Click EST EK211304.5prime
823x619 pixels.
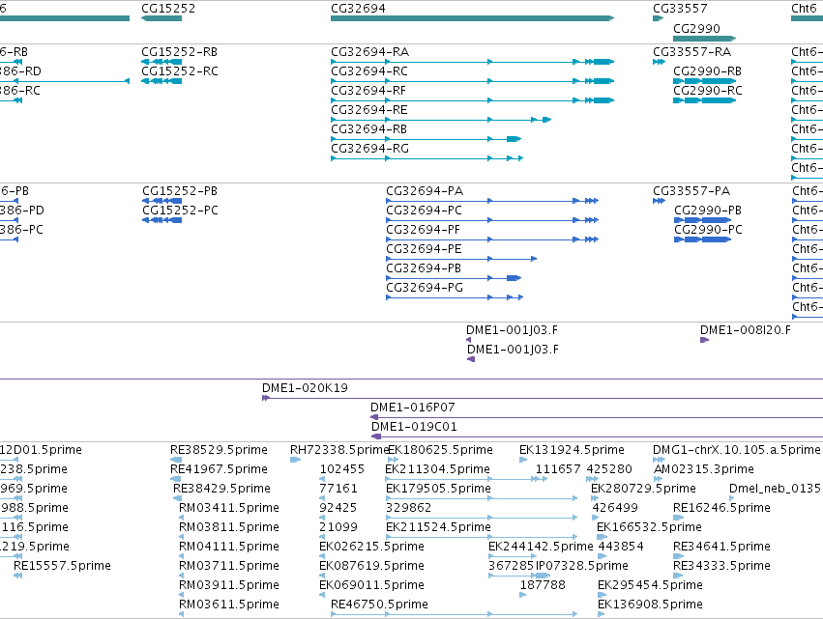(x=437, y=469)
